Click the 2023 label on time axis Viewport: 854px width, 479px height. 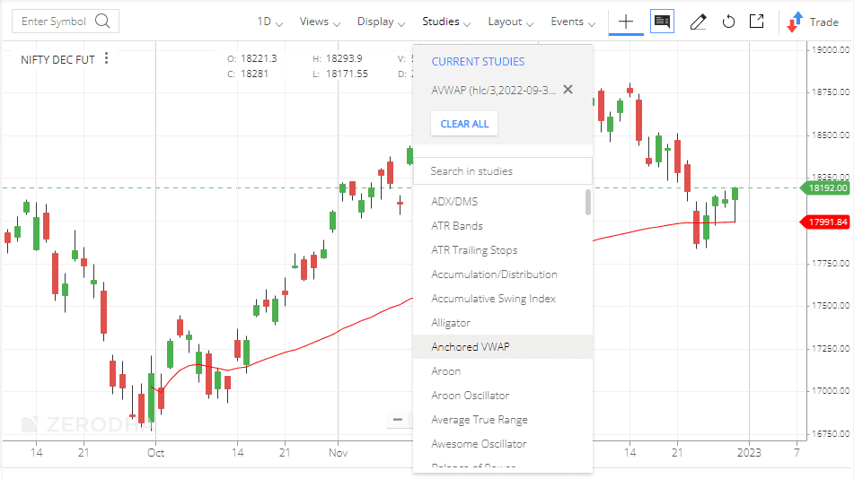click(x=749, y=452)
